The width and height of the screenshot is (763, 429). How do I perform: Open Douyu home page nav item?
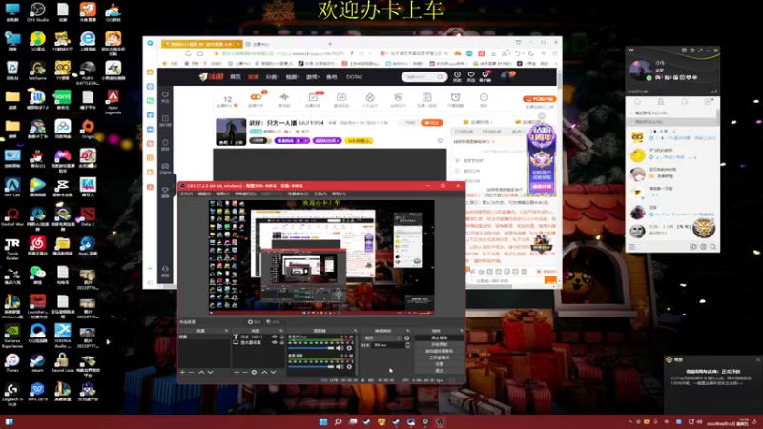236,77
